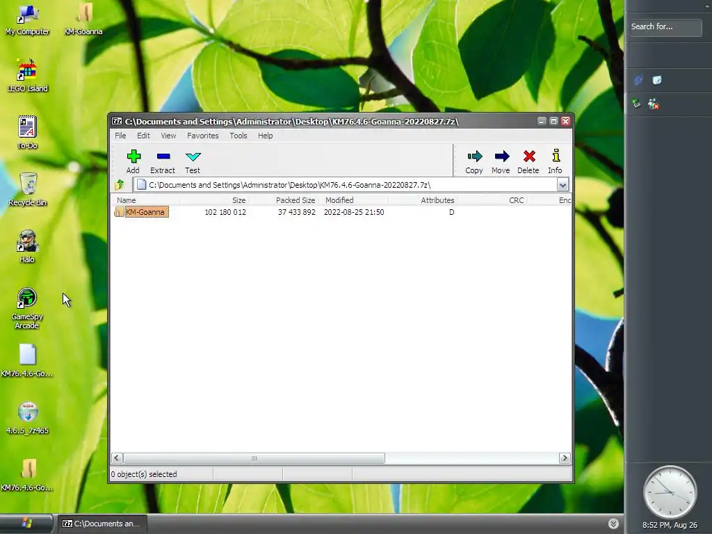Click the 0 object(s) selected status text
712x534 pixels.
(x=144, y=474)
